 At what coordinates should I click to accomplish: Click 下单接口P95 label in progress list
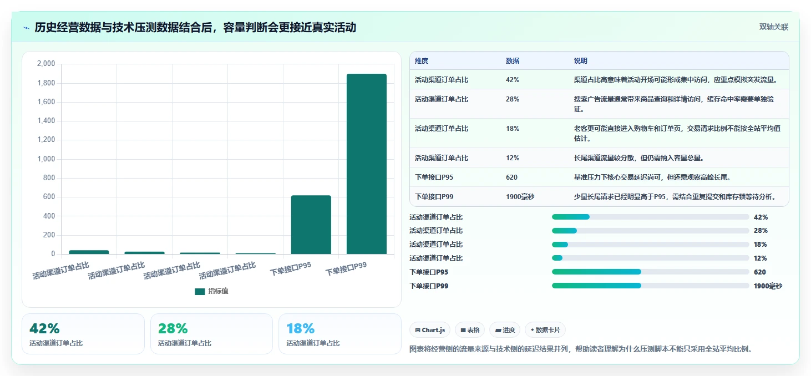click(429, 272)
